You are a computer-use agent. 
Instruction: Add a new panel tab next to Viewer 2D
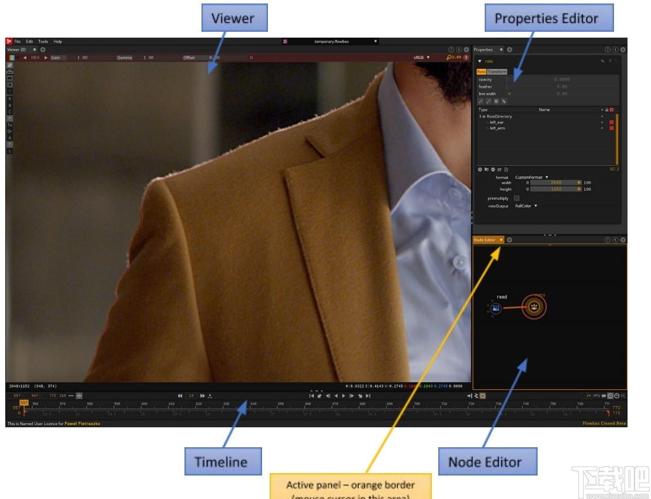[43, 49]
